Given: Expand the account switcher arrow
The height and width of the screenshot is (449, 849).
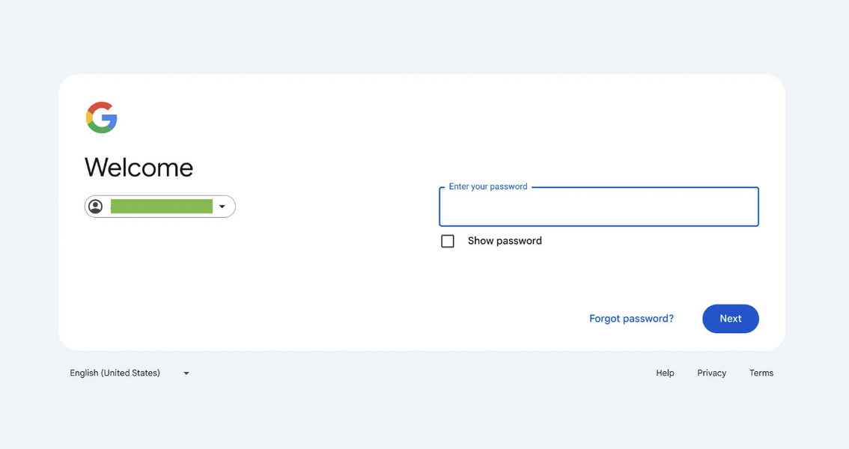Looking at the screenshot, I should 222,207.
